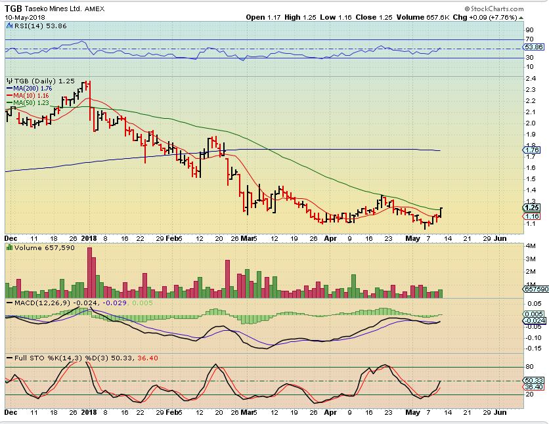549x424 pixels.
Task: Click the 4M label on the volume axis
Action: (531, 246)
